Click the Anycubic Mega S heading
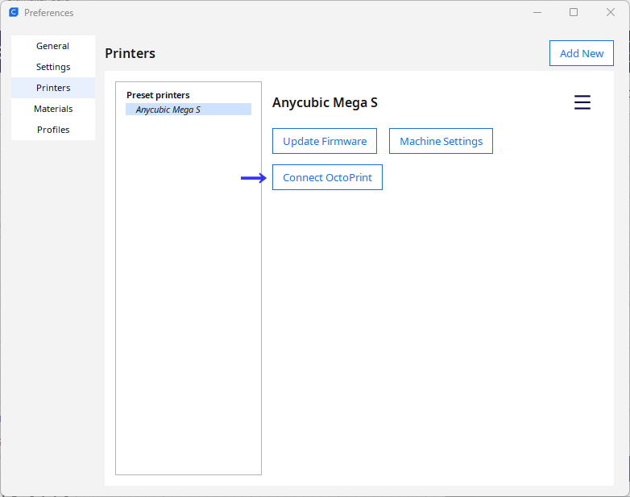This screenshot has height=497, width=630. [x=325, y=102]
